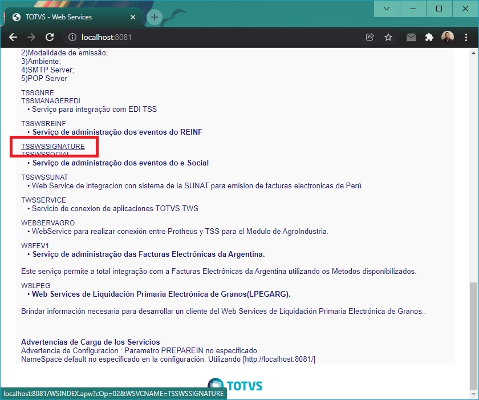Click text 'Serviço para integração com EDI TSS'
Image resolution: width=479 pixels, height=400 pixels.
(x=95, y=110)
